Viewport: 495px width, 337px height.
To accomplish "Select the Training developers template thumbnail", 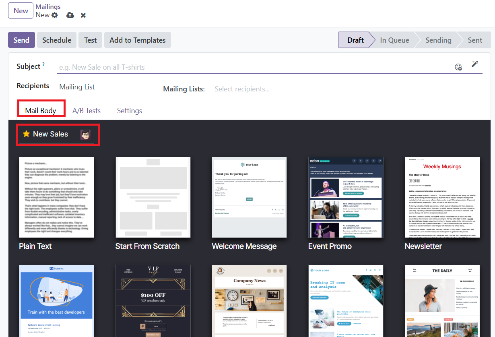I will 56,301.
